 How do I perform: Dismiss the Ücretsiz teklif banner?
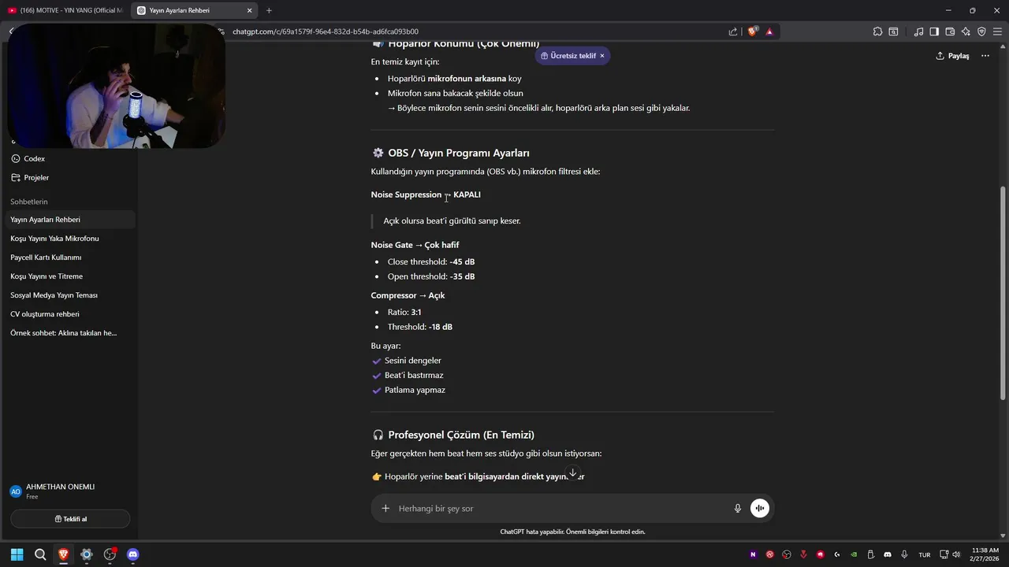coord(602,56)
